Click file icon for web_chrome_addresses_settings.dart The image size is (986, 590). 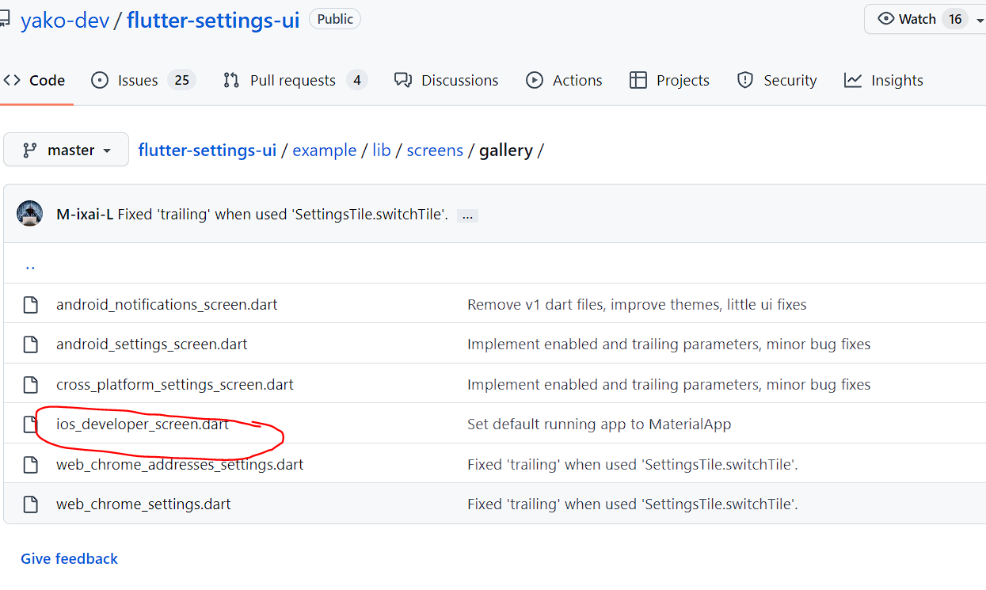[x=30, y=464]
